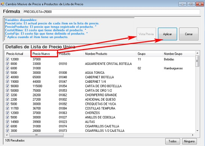This screenshot has width=205, height=146.
Task: Uncheck the checkbox for AGUARDIENTE CRISTAL BOTELLA row
Action: (8, 64)
